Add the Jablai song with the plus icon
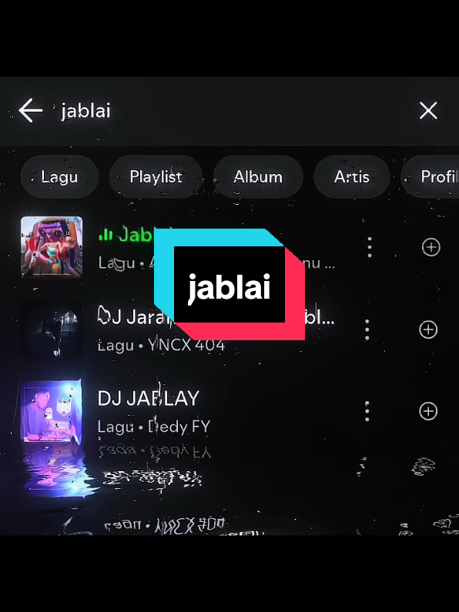This screenshot has height=612, width=459. click(431, 247)
